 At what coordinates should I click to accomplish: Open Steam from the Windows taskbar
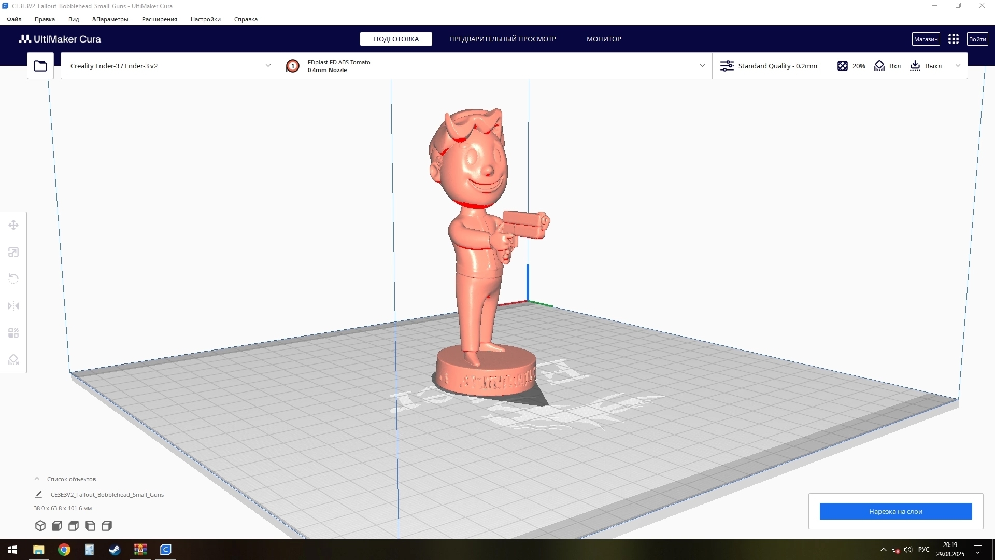pyautogui.click(x=115, y=550)
